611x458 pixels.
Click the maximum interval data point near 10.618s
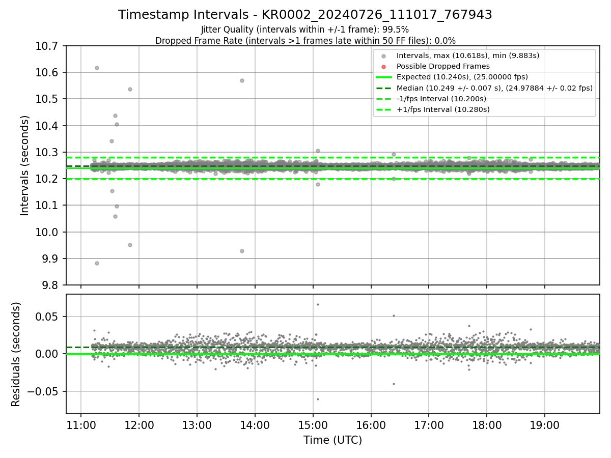click(x=97, y=68)
